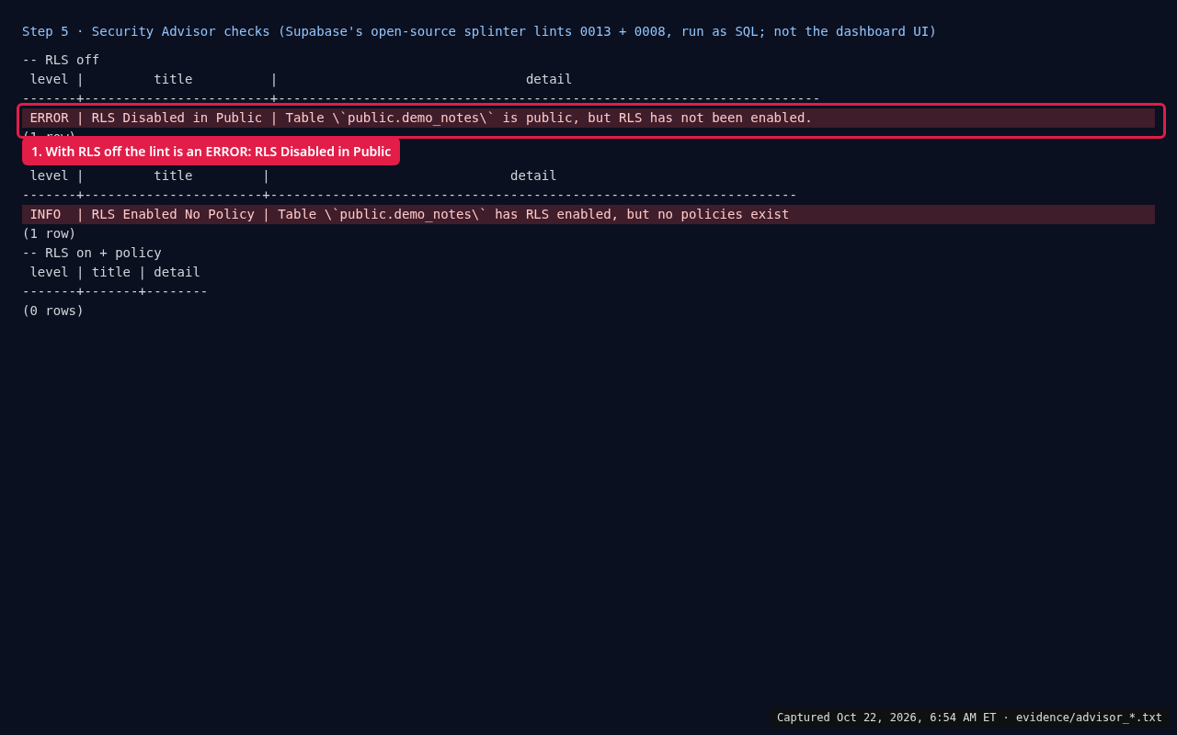Select the 'RLS Disabled in Public' title cell in the ERROR row
1177x735 pixels.
click(177, 118)
